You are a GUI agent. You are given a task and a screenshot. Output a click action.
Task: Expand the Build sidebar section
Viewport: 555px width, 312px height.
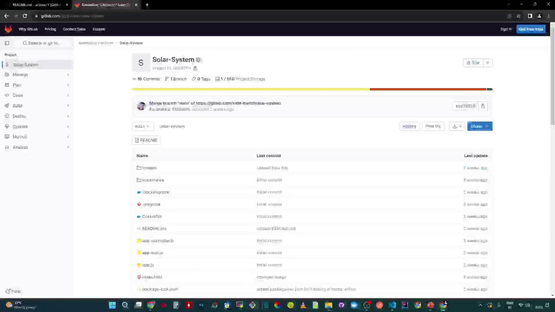coord(17,106)
